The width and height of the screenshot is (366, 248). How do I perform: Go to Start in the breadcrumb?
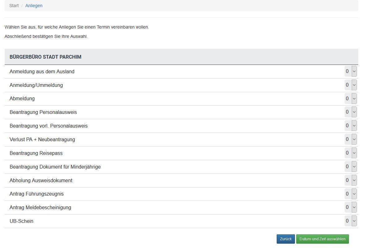[x=14, y=6]
